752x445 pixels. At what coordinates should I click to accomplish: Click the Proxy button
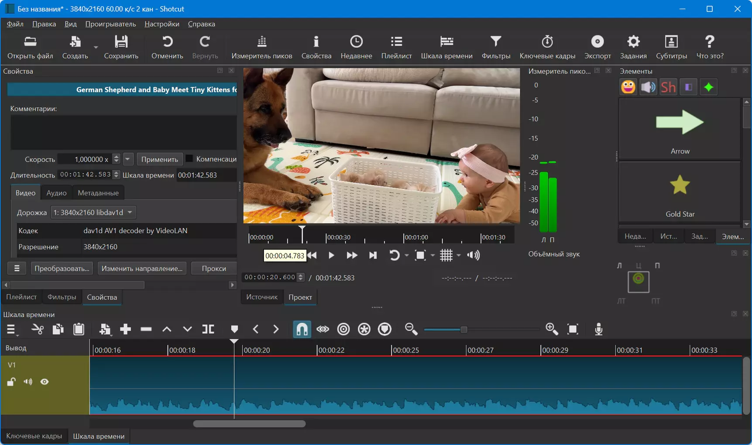[214, 268]
